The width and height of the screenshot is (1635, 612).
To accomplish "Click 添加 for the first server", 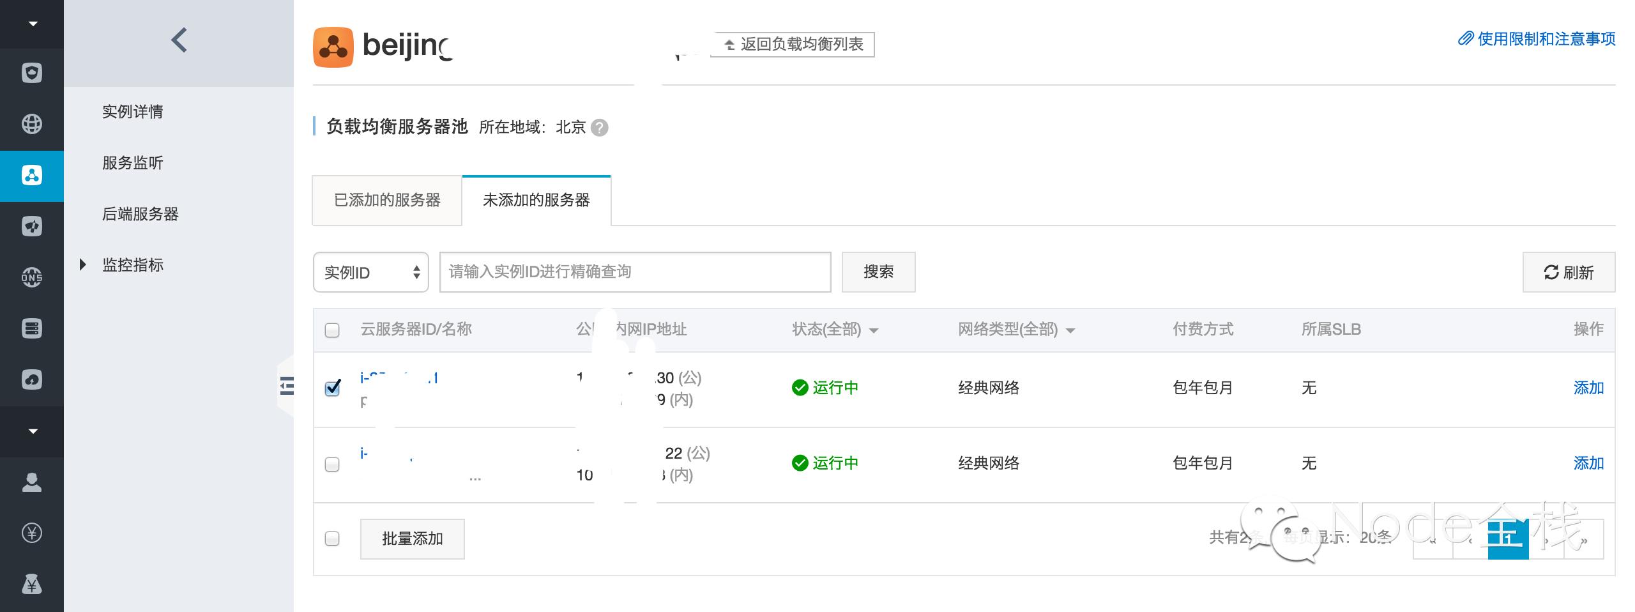I will 1588,388.
